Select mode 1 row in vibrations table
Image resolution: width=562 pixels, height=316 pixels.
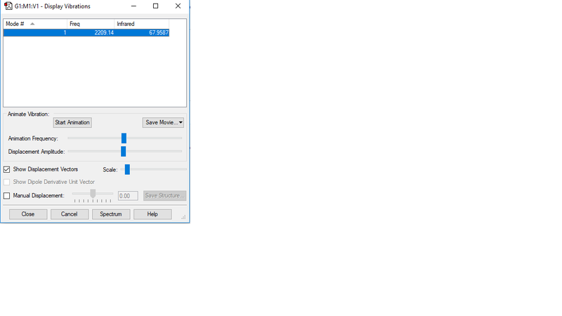[86, 32]
